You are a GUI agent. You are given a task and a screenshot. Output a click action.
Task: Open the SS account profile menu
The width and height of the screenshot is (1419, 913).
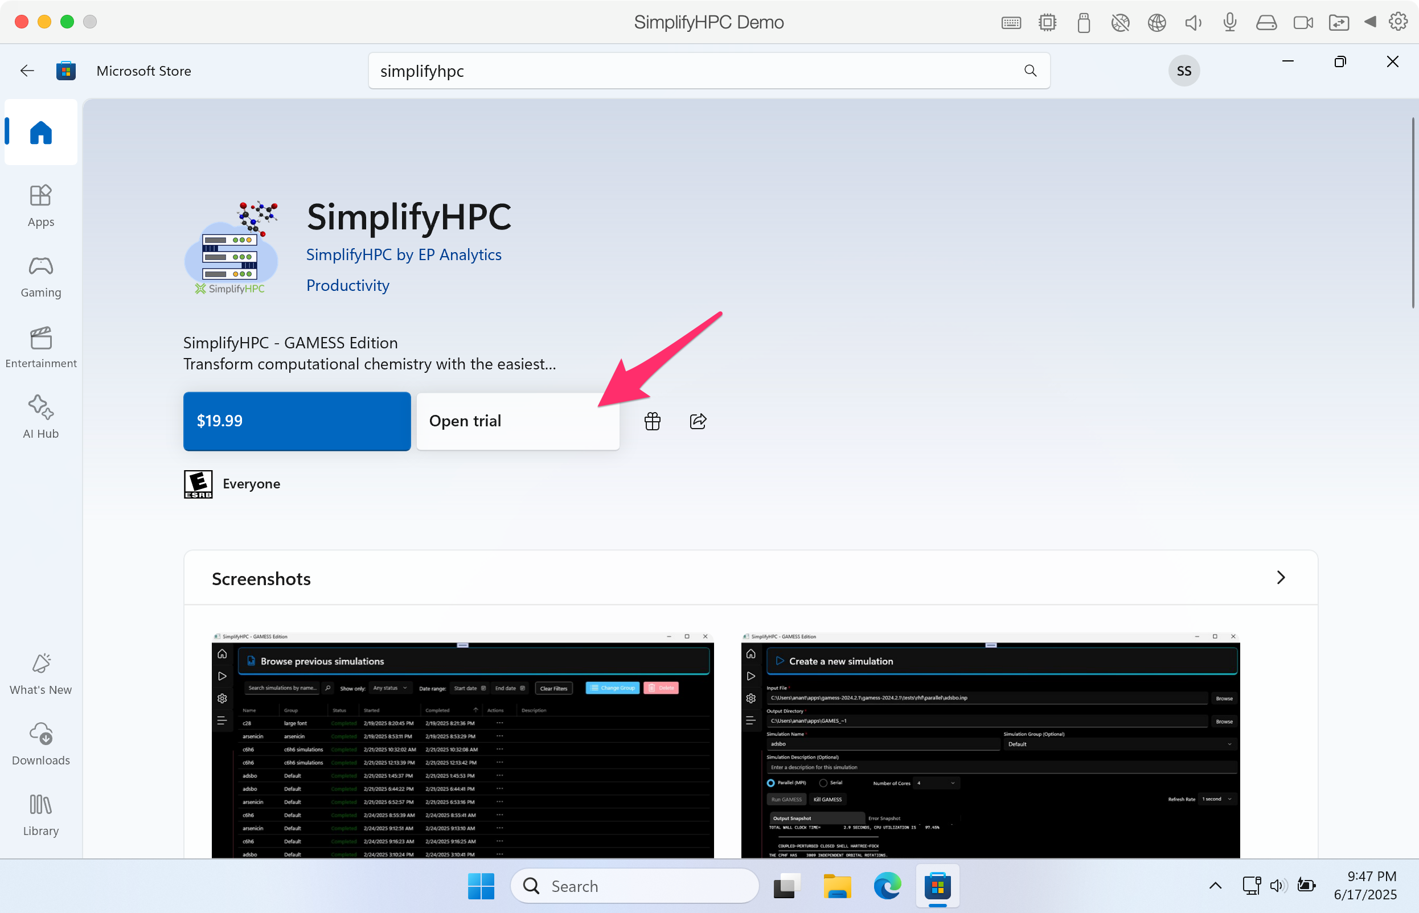tap(1184, 71)
